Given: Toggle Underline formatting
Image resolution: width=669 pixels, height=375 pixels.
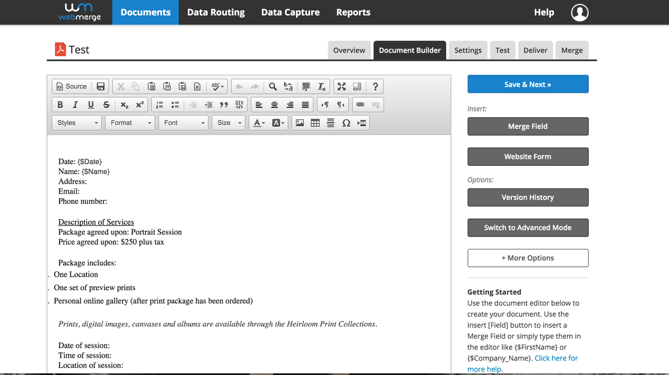Looking at the screenshot, I should [x=90, y=104].
